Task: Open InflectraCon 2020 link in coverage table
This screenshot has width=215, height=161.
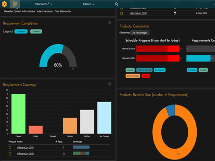Action: [25, 154]
